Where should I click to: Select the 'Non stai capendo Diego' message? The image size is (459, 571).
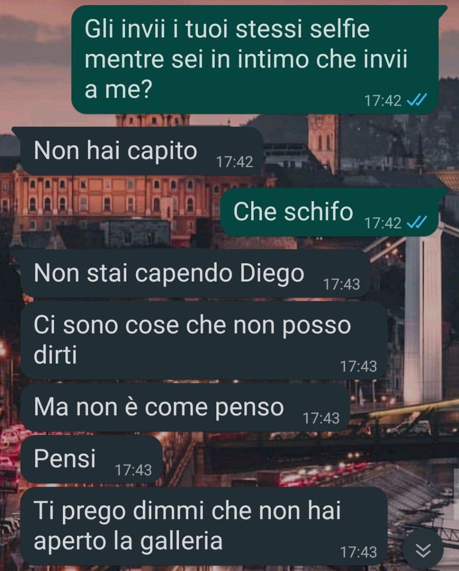coord(191,273)
